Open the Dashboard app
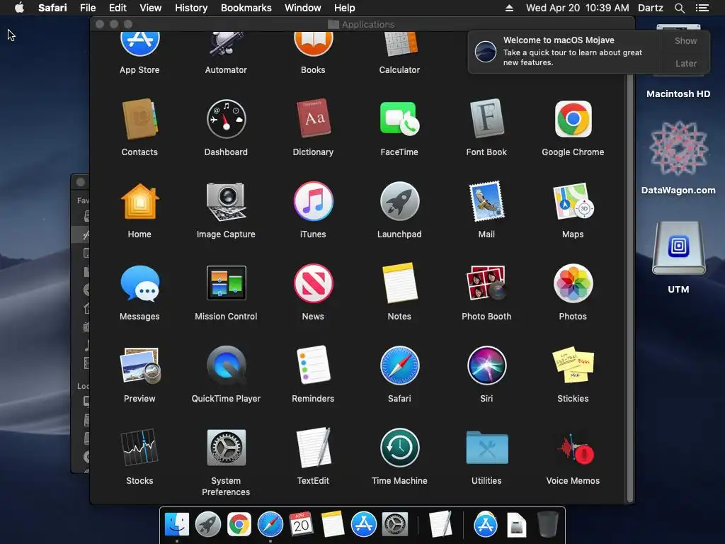The image size is (725, 544). click(x=226, y=119)
